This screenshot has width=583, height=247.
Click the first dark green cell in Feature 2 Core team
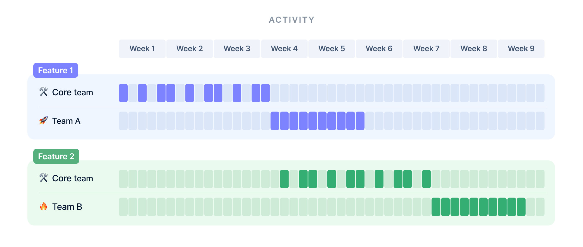tap(284, 179)
